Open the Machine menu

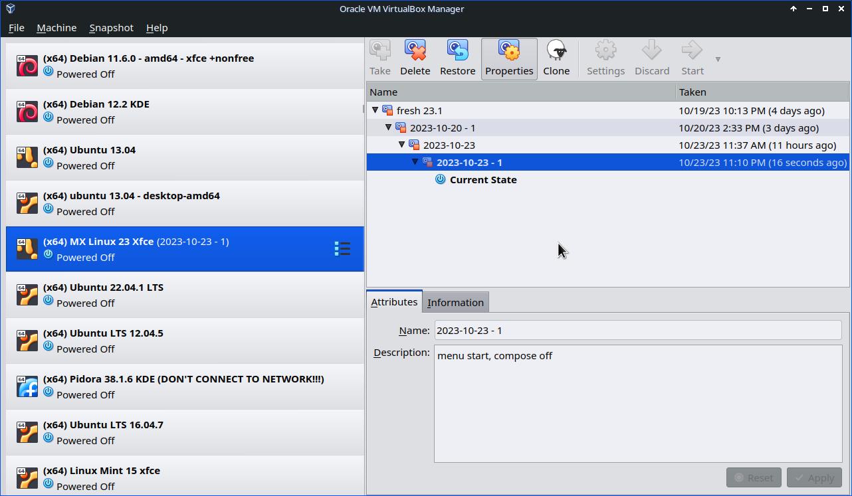56,28
